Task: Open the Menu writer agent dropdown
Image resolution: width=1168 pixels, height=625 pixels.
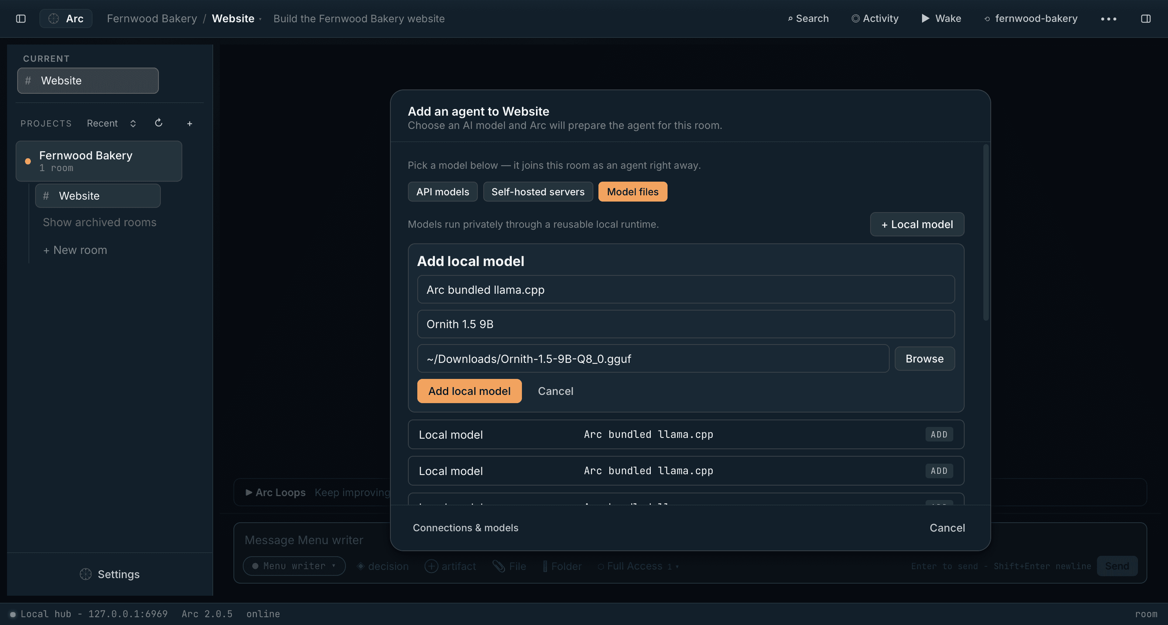Action: coord(294,566)
